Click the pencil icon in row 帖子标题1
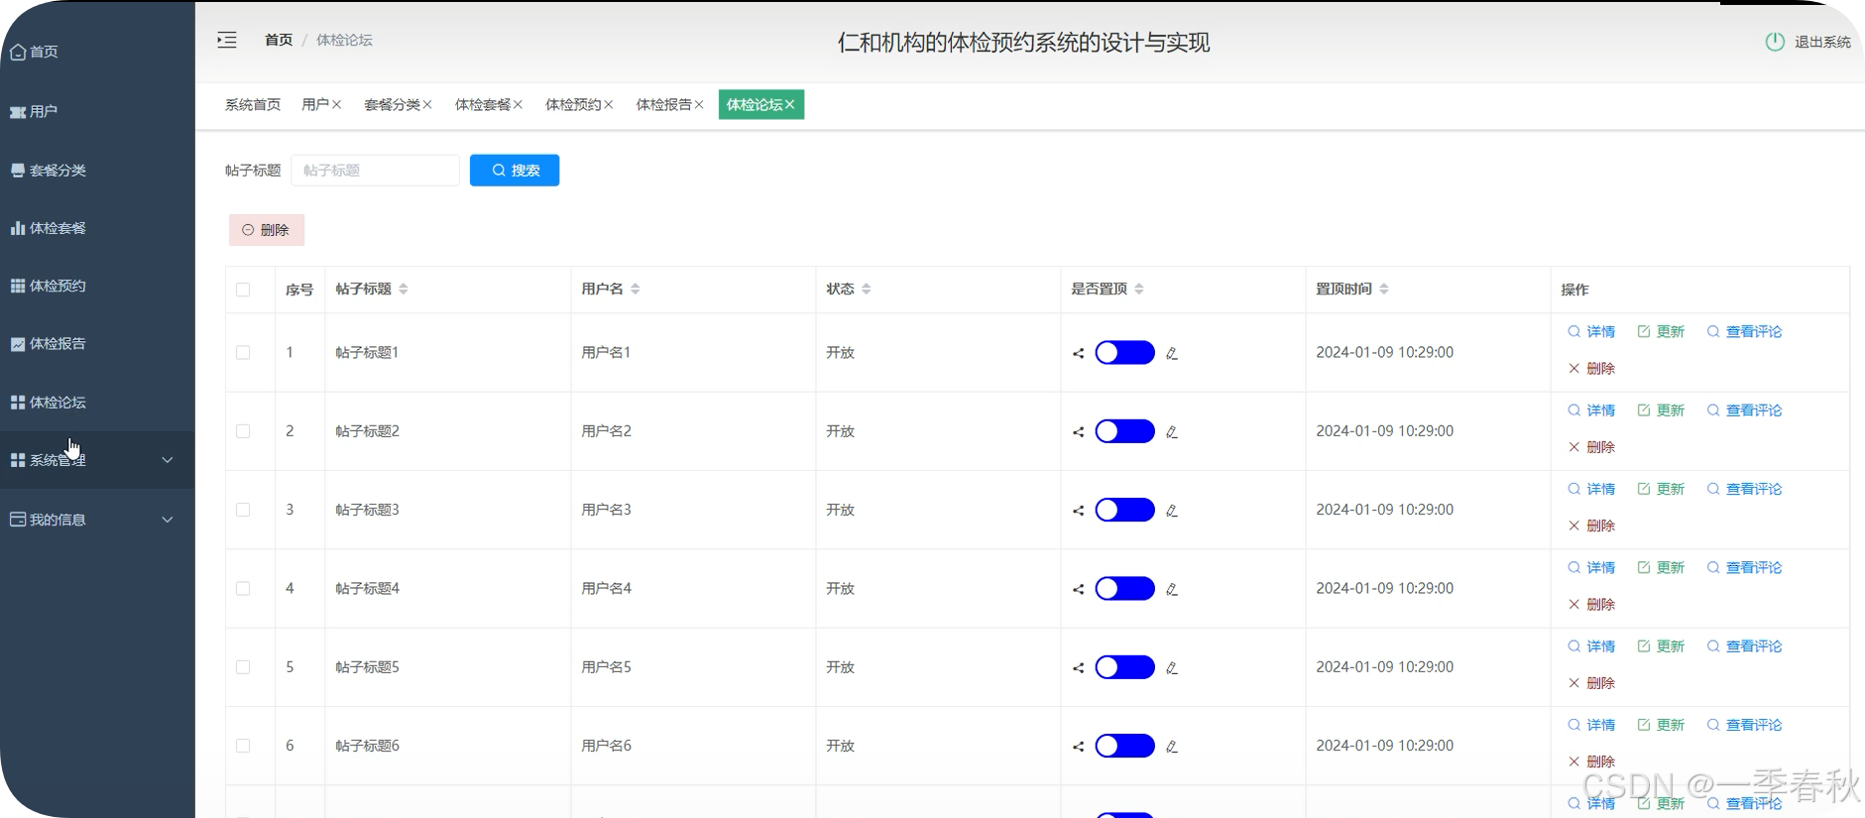 1172,353
